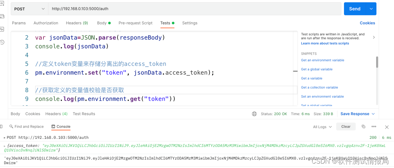Image resolution: width=394 pixels, height=168 pixels.
Task: Open the monitors sidebar icon
Action: coord(2,29)
